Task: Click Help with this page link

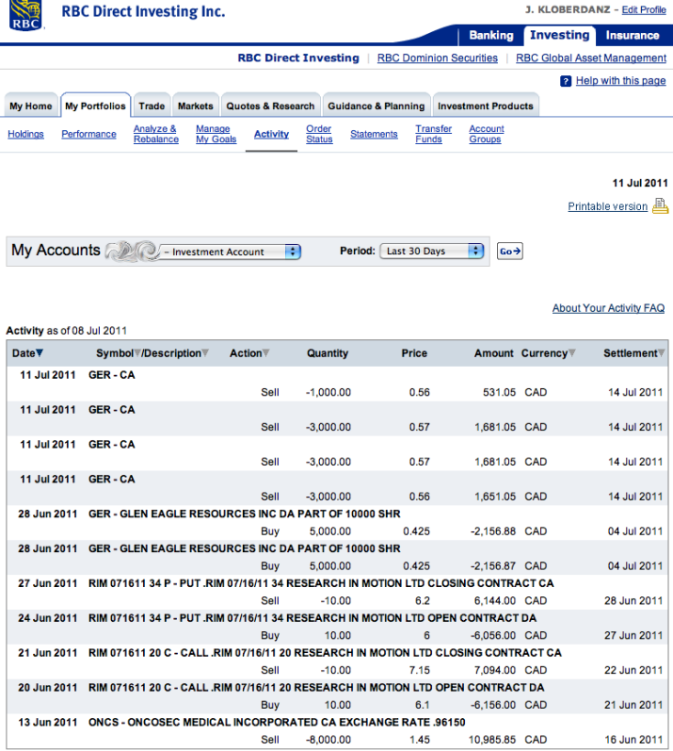Action: point(620,80)
